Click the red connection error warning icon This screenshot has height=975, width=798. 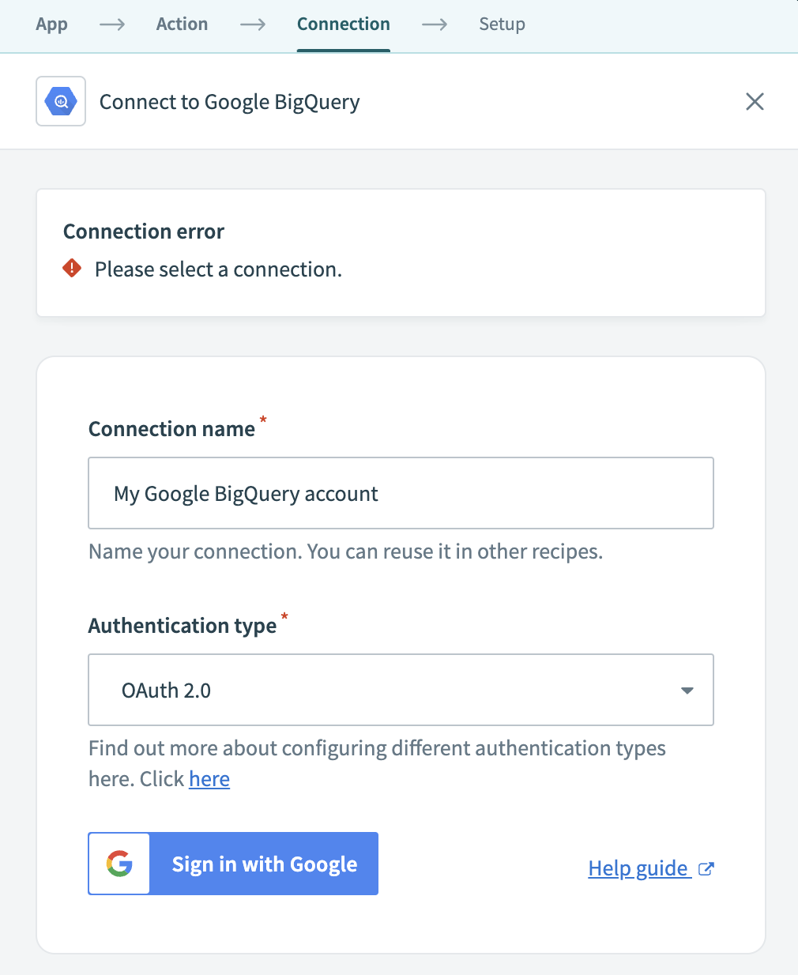click(x=72, y=269)
